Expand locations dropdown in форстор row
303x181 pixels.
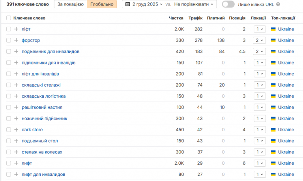pyautogui.click(x=259, y=40)
